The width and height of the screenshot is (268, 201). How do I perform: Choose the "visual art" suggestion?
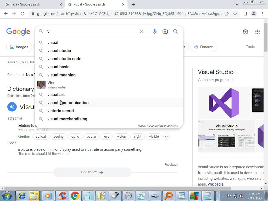click(x=109, y=94)
